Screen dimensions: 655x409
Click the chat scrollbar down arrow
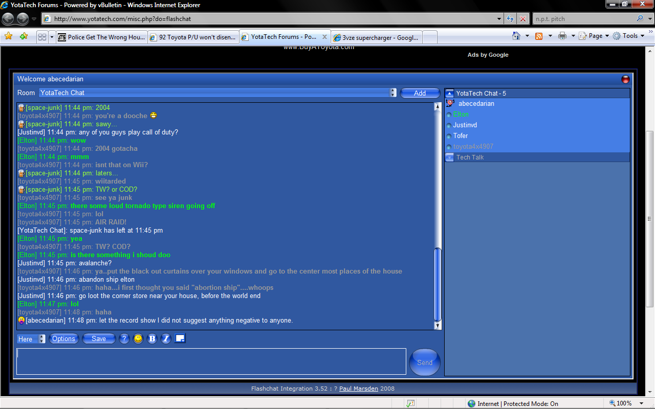click(438, 325)
